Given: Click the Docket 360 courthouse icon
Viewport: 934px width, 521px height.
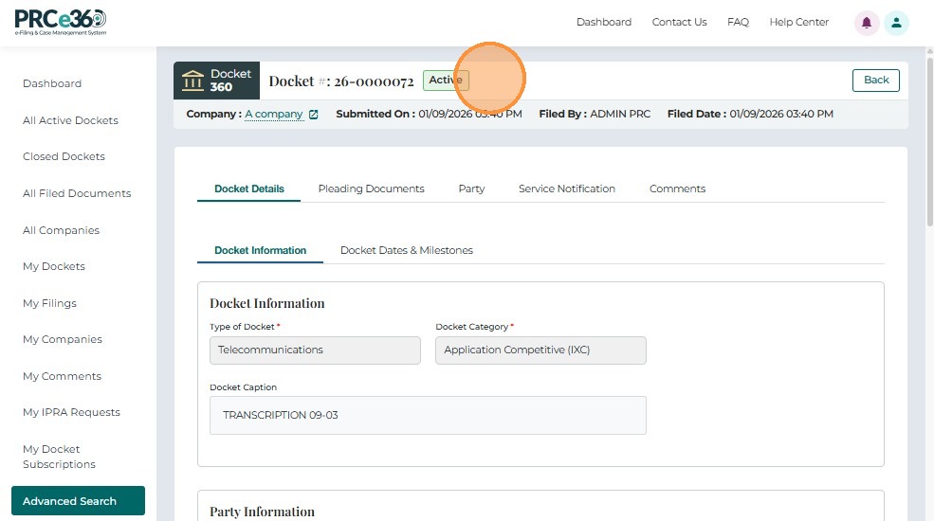Looking at the screenshot, I should [192, 81].
